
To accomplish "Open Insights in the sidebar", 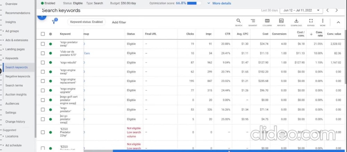I will tap(11, 22).
